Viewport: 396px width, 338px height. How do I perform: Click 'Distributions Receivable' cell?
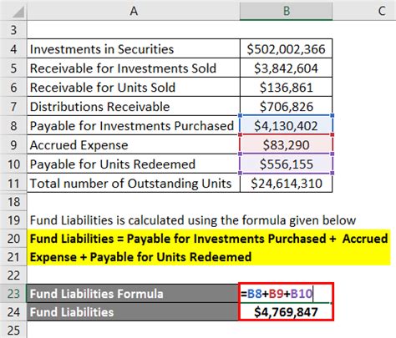134,106
